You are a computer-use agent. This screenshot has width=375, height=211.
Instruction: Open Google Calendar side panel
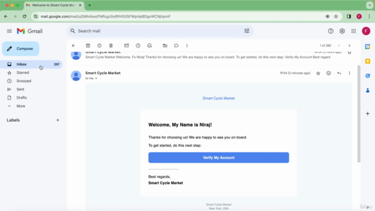coord(367,47)
